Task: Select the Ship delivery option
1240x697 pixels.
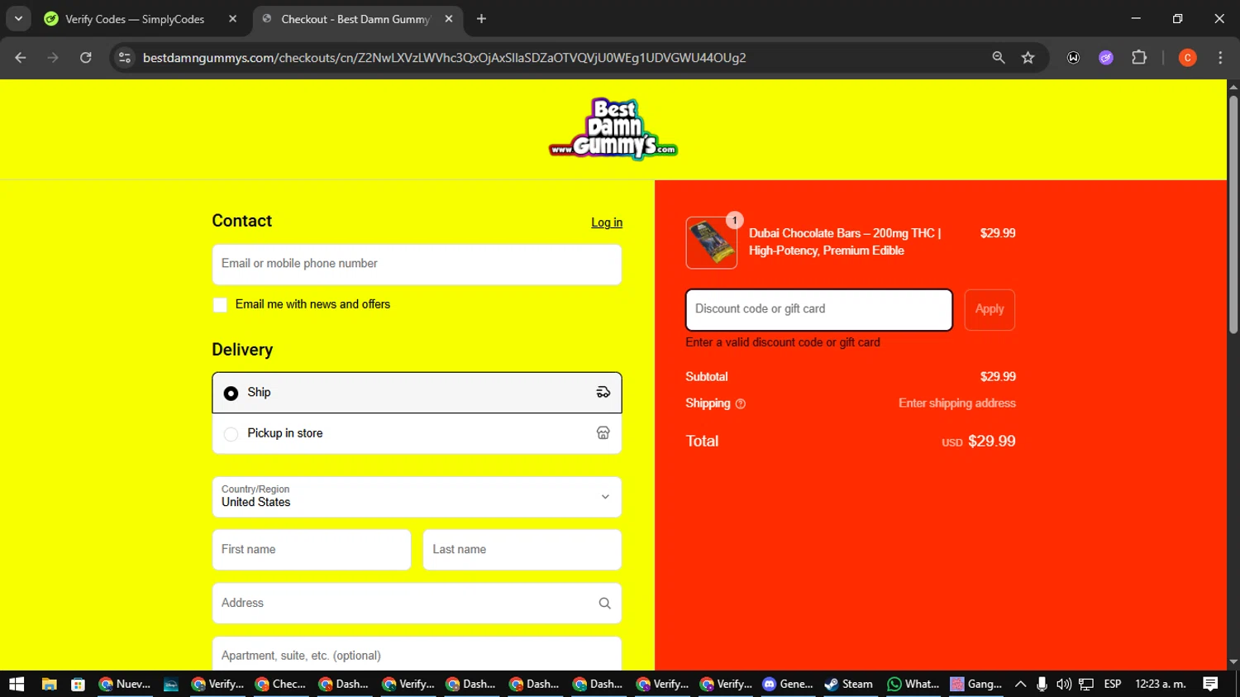Action: [x=417, y=393]
